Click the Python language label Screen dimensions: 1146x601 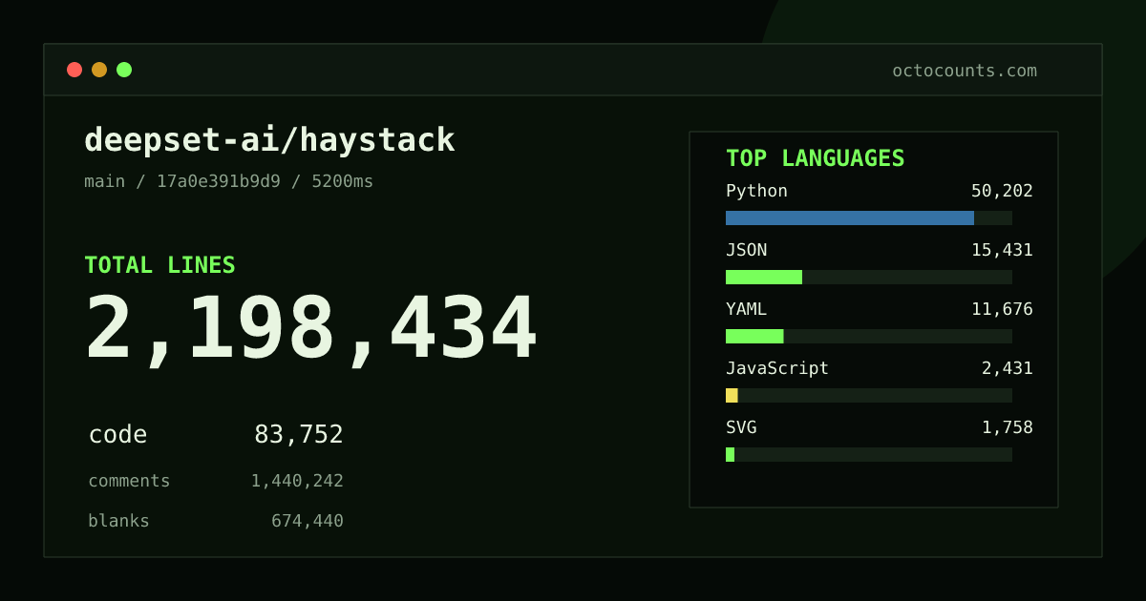click(x=756, y=191)
